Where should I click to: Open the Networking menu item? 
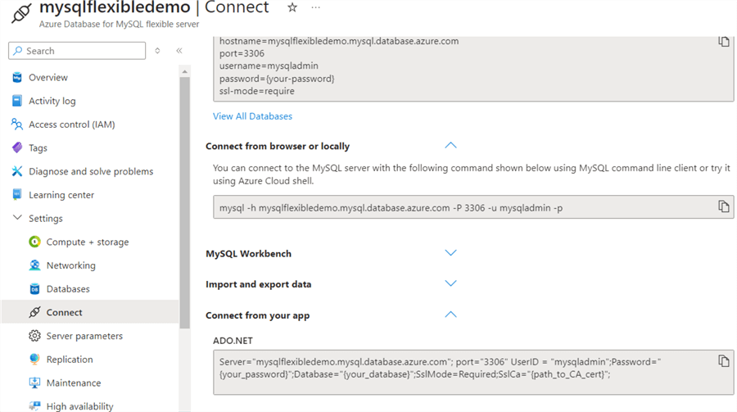70,265
